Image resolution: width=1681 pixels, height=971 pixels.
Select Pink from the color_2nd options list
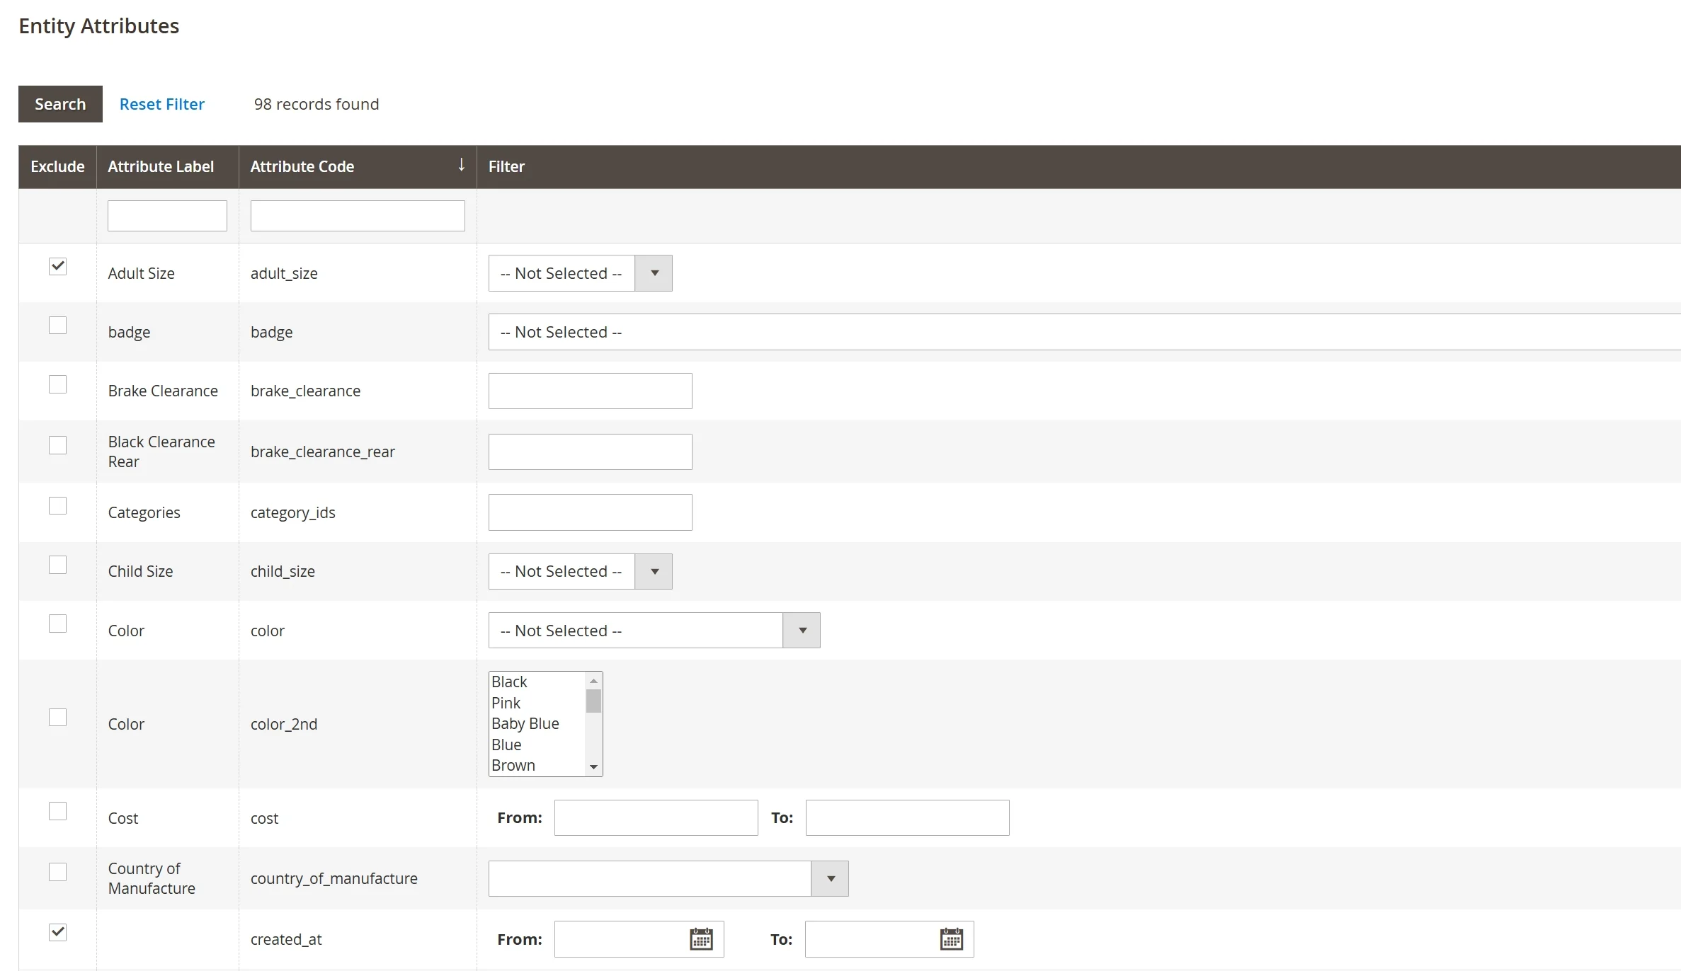(506, 703)
